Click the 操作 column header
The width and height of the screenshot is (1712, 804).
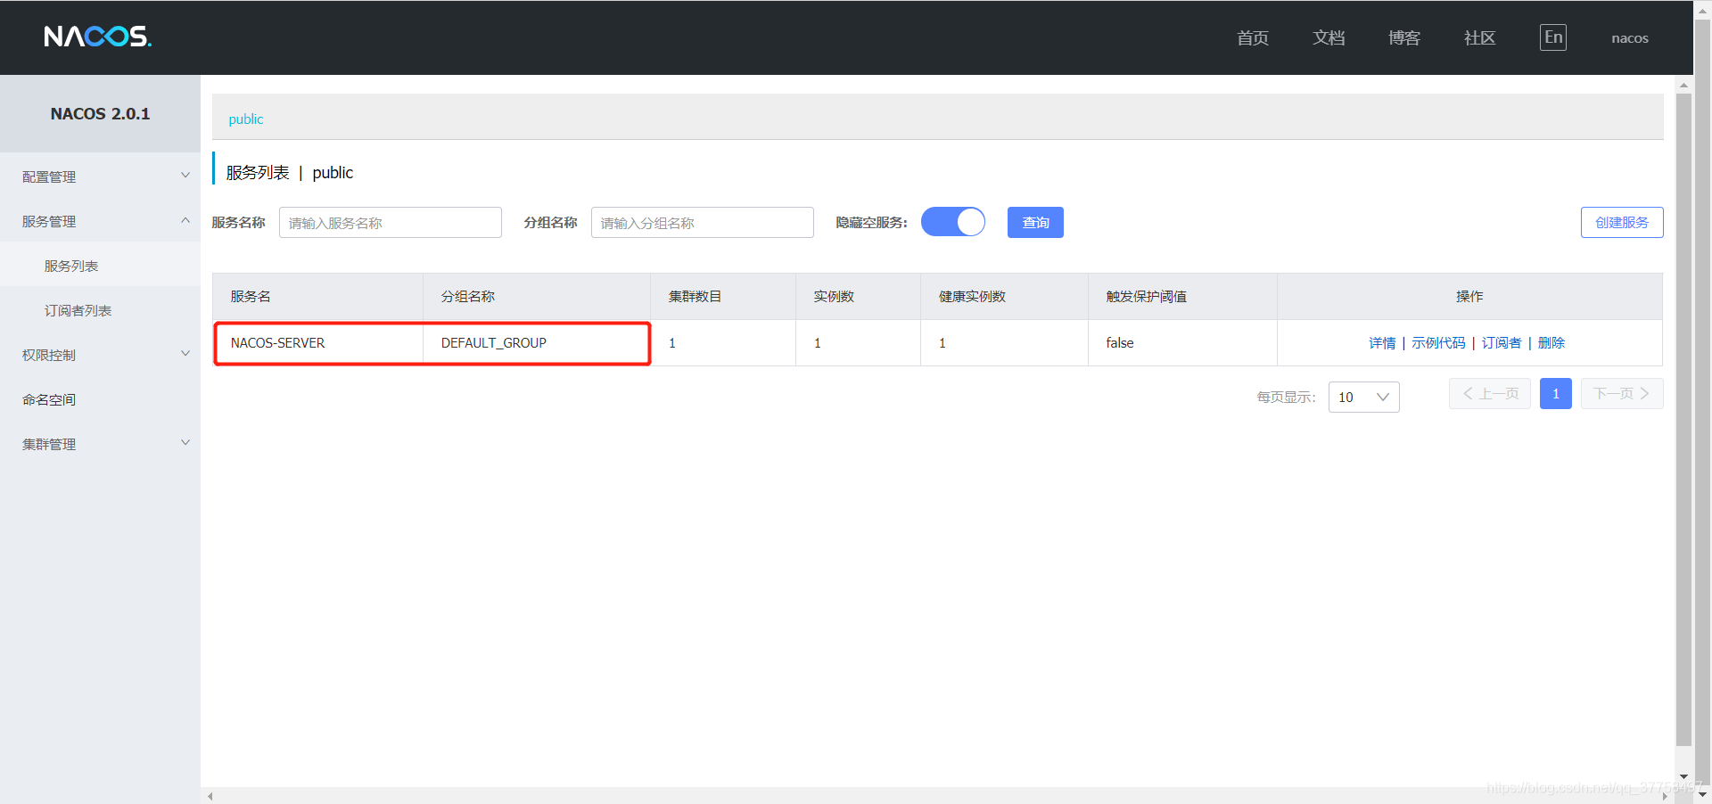(x=1469, y=296)
